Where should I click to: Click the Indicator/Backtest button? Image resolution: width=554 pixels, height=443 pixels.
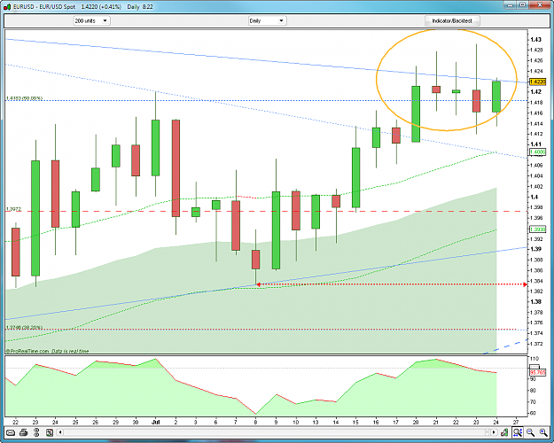click(452, 21)
